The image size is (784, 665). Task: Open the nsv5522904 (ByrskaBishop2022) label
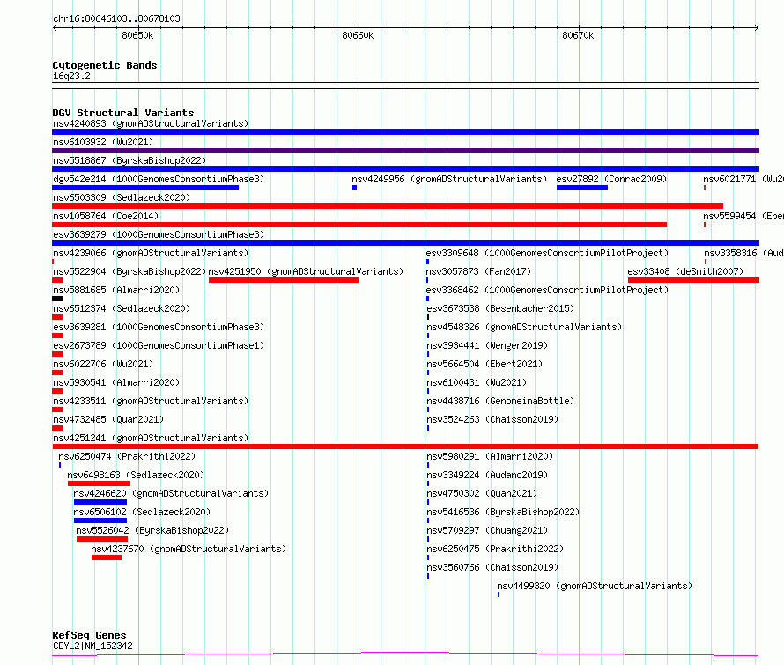(129, 271)
